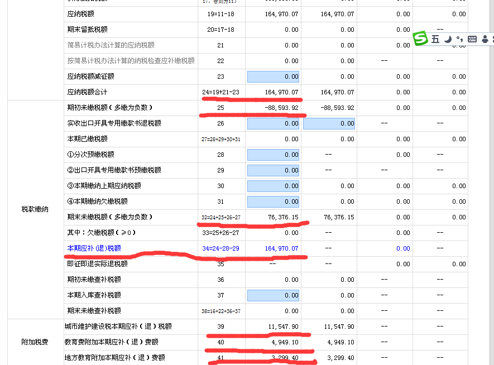
Task: Click the row 31 本期缴纳欠缴税额 input
Action: click(x=272, y=201)
